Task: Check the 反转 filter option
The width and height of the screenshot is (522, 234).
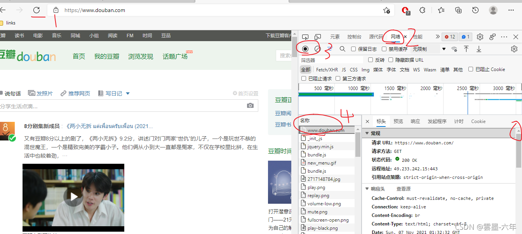Action: 370,60
